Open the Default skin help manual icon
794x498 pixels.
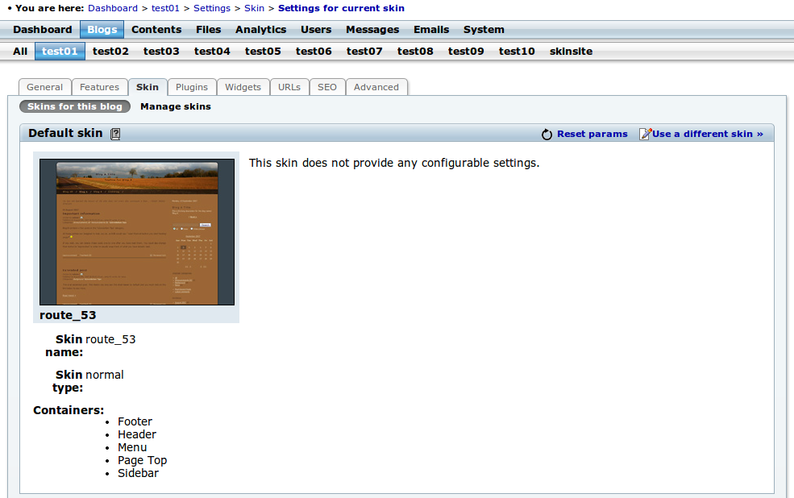pos(115,134)
